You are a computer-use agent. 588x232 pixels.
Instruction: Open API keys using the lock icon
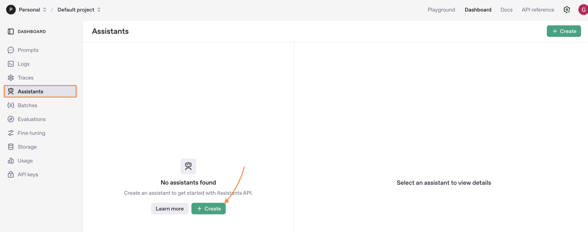point(11,174)
